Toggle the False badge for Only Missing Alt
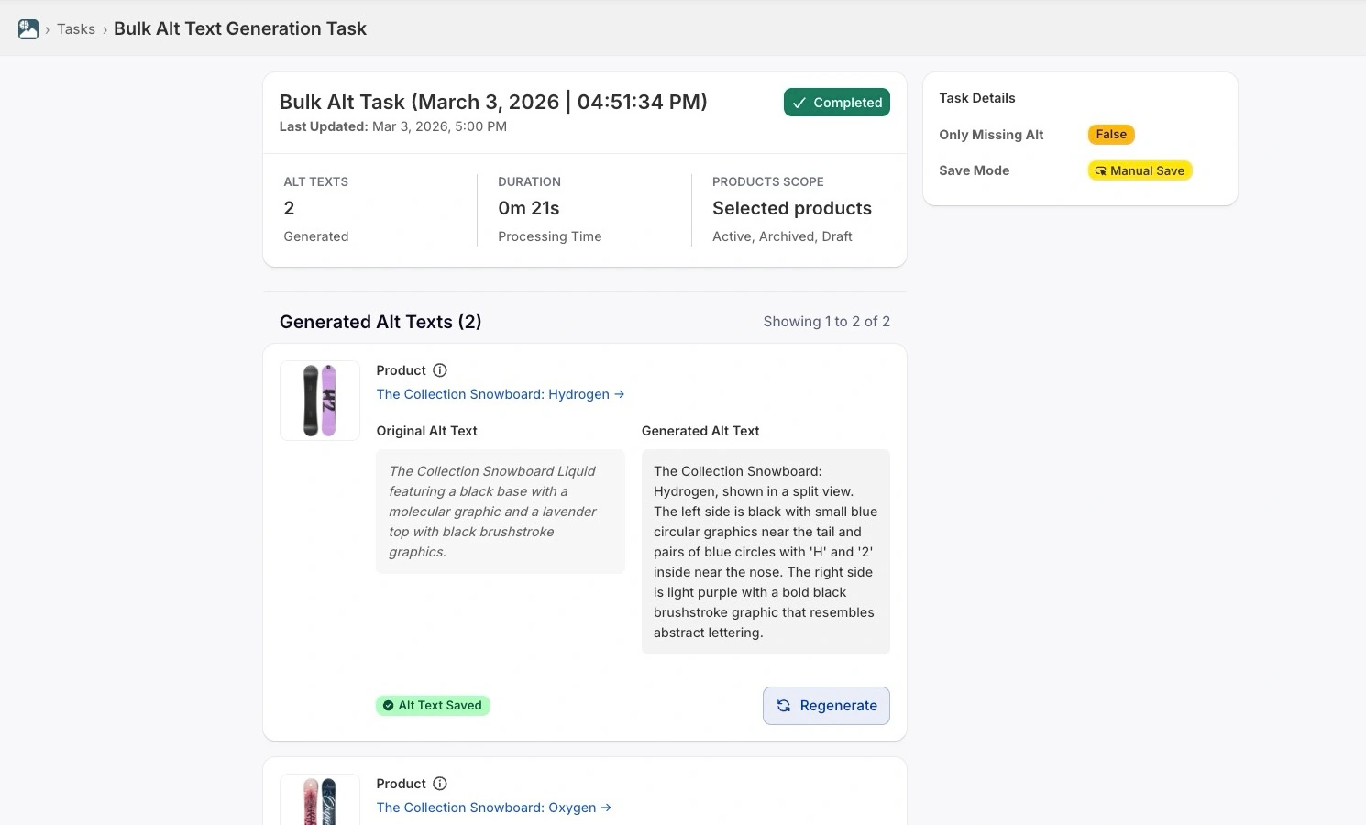The image size is (1366, 825). point(1111,134)
